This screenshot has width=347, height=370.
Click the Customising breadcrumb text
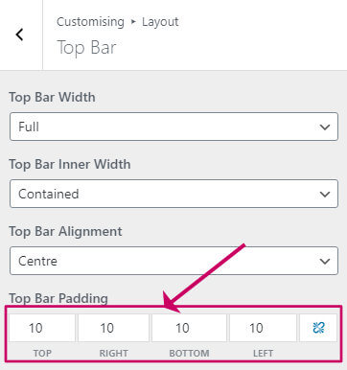point(90,22)
